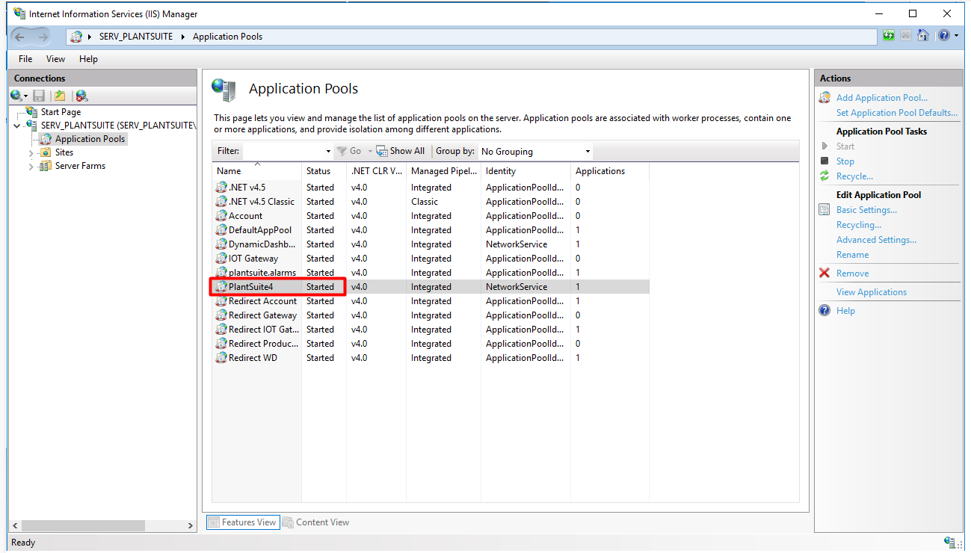Click the Connections horizontal scrollbar right arrow
The height and width of the screenshot is (553, 971).
(190, 526)
